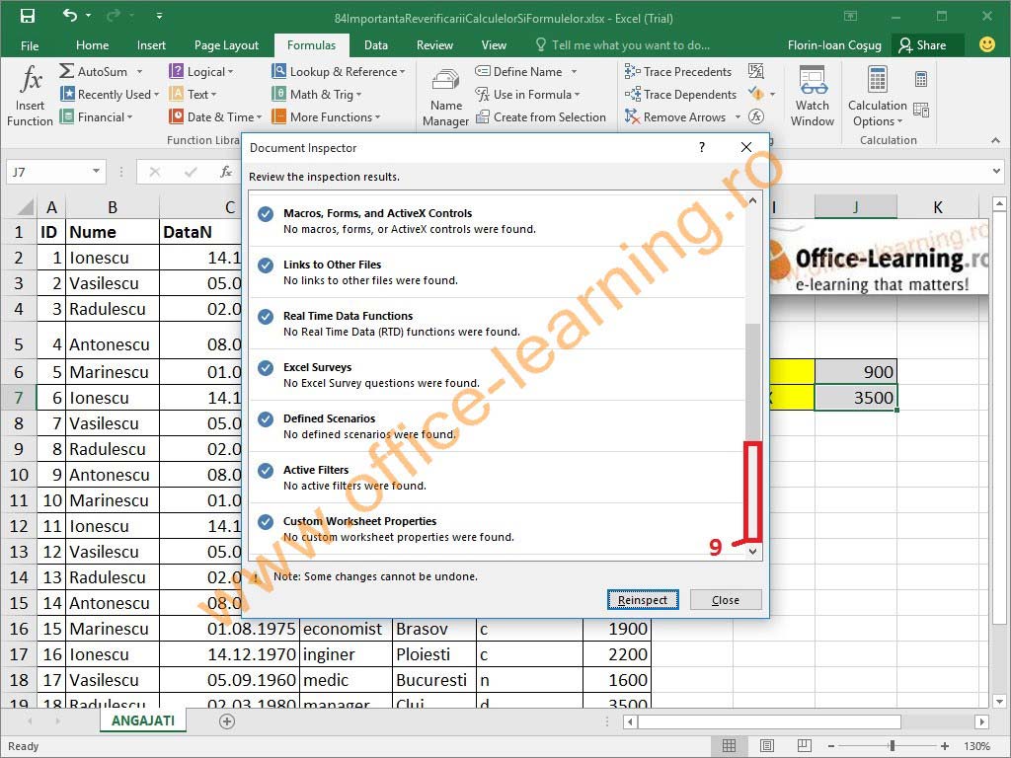This screenshot has width=1011, height=758.
Task: Open the Document Inspector help question mark
Action: [x=702, y=147]
